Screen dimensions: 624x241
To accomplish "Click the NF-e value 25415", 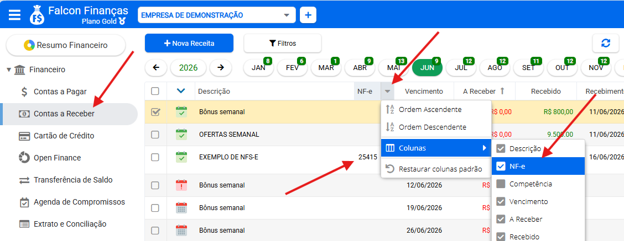I will click(x=368, y=157).
